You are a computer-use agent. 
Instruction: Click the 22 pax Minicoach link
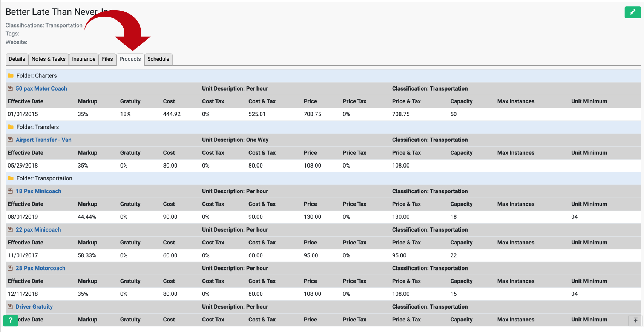tap(38, 229)
